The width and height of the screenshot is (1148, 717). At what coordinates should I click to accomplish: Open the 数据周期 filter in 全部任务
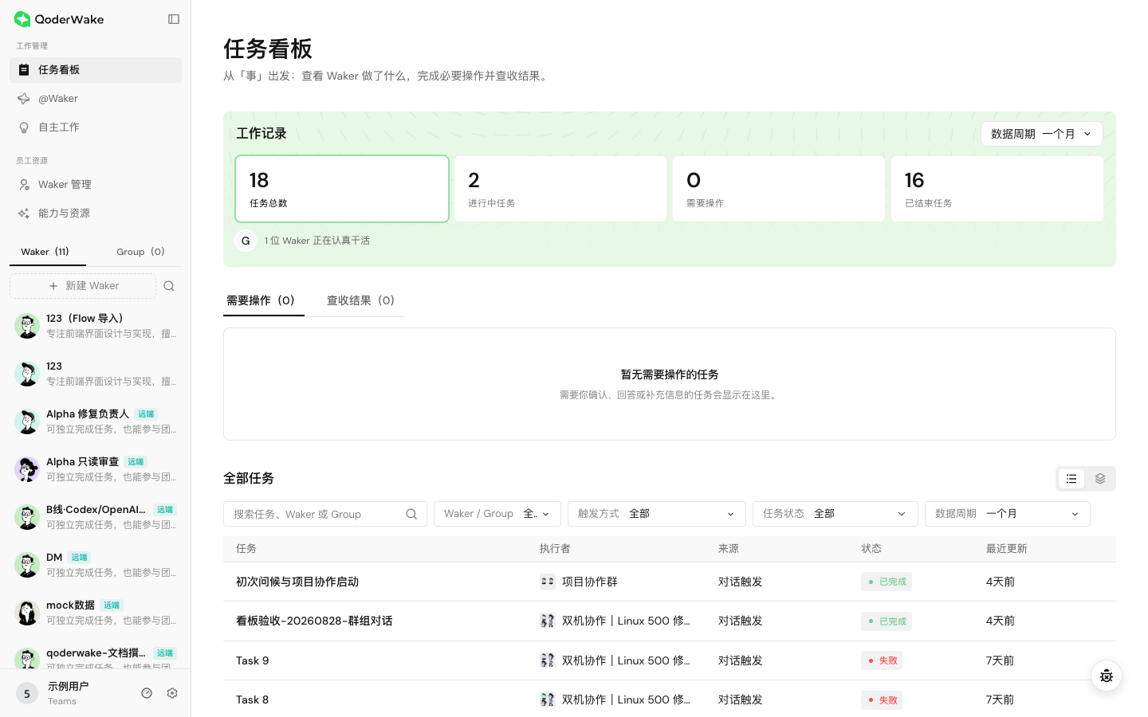point(1008,514)
